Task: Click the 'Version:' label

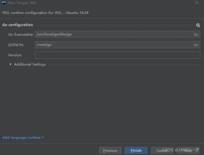Action: pyautogui.click(x=15, y=55)
